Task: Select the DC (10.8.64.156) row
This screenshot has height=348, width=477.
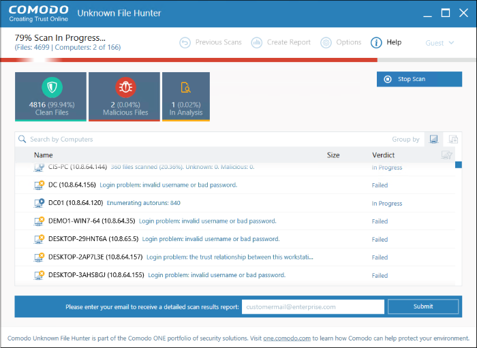Action: 235,185
